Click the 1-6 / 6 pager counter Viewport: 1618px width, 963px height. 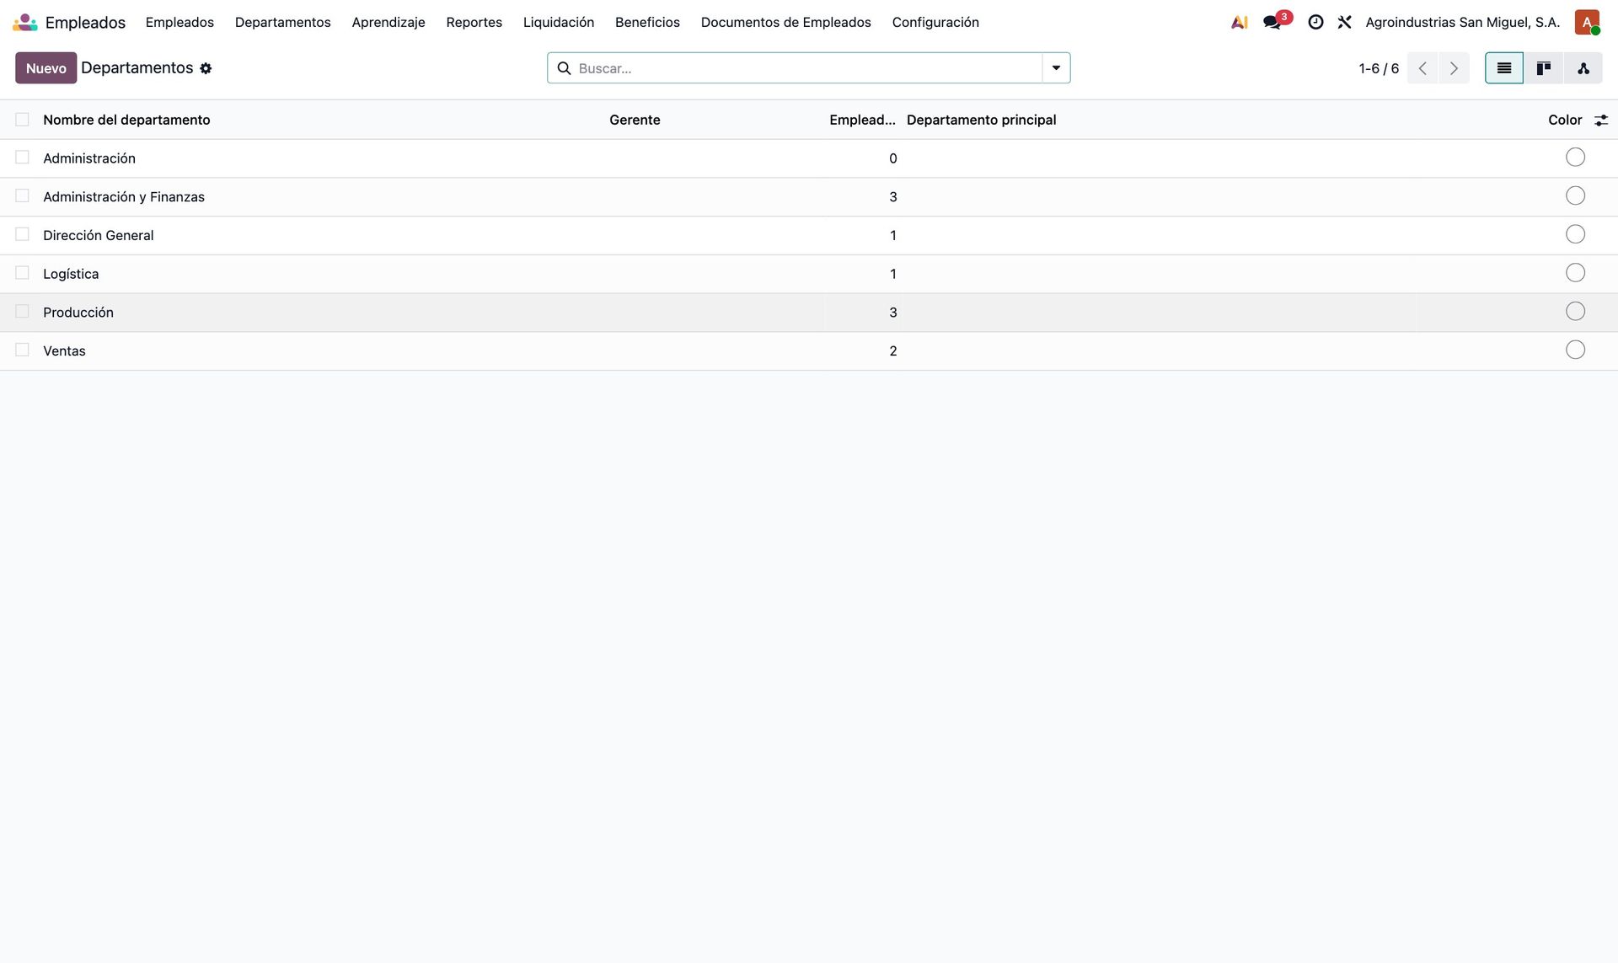point(1379,68)
